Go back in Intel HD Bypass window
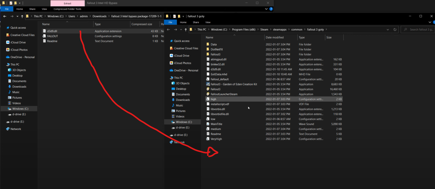 tap(5, 16)
